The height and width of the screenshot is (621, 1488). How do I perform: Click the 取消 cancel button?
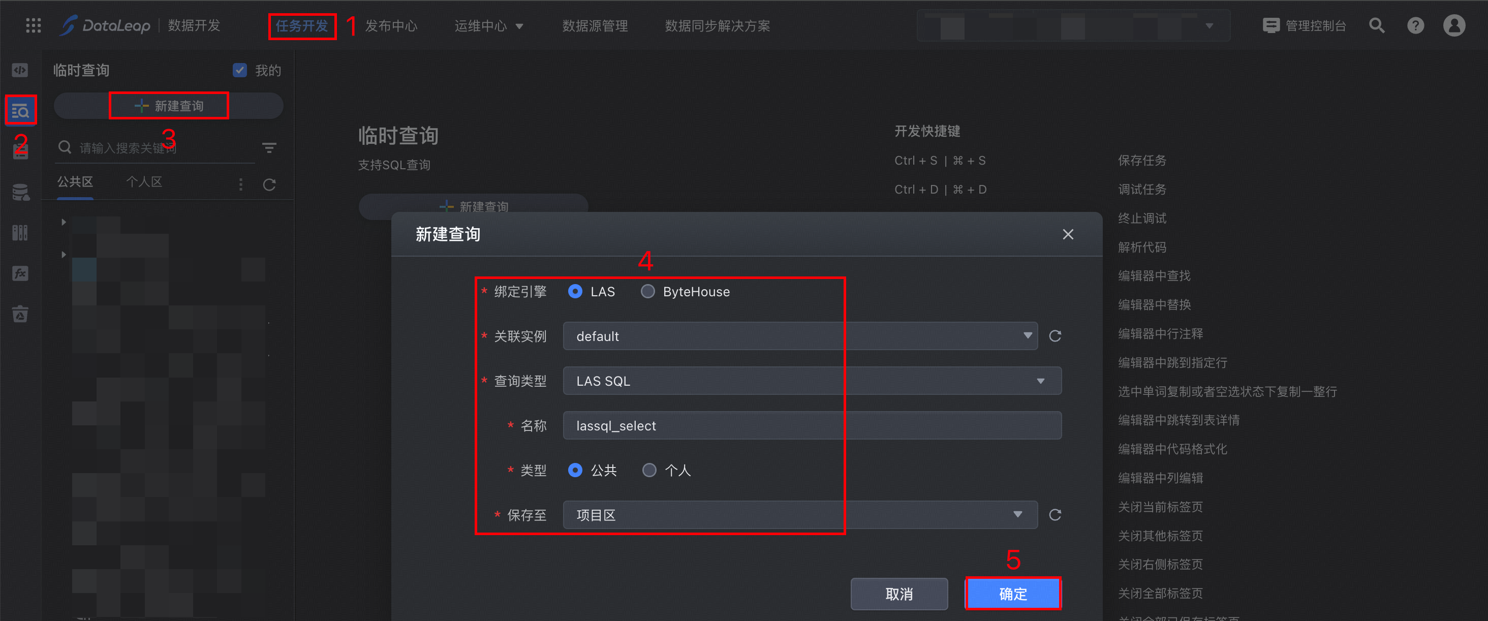click(899, 594)
